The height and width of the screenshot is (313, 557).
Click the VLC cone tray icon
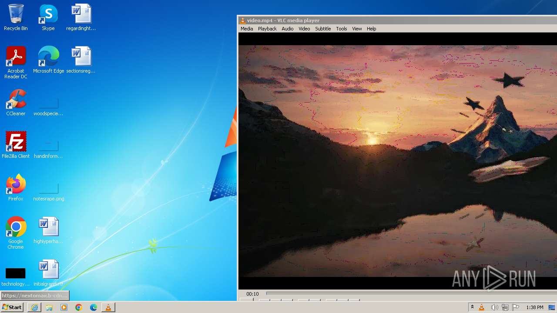point(482,307)
